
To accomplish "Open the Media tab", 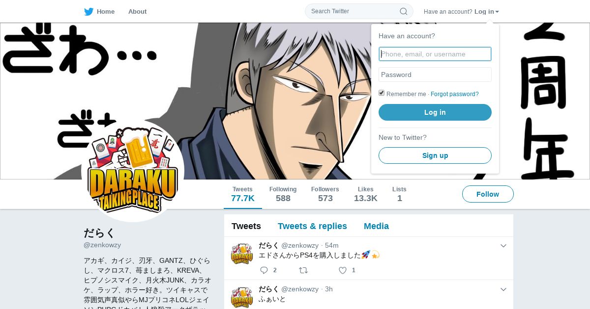I will click(376, 226).
